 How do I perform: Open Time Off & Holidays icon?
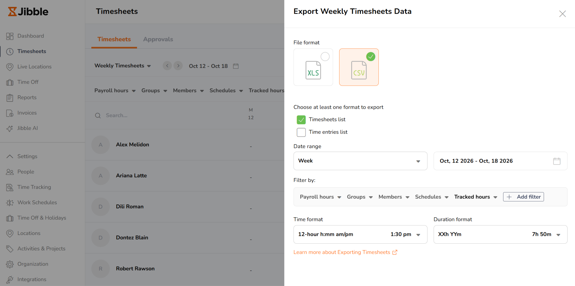tap(10, 218)
